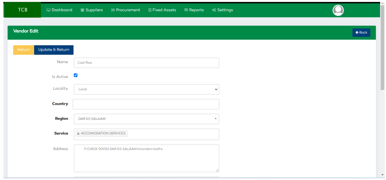Click the table icon beside Reports

(186, 10)
